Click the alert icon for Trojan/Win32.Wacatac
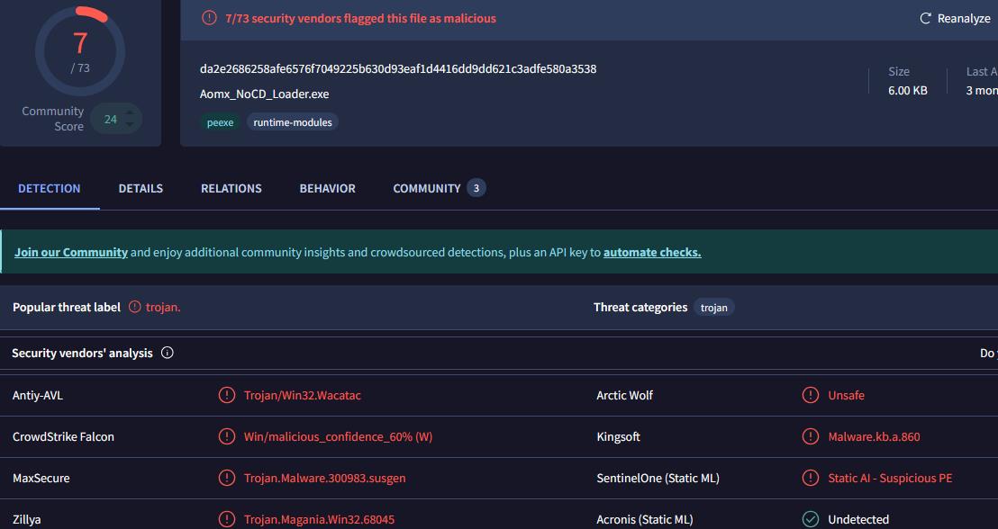Screen dimensions: 998x529 (227, 395)
